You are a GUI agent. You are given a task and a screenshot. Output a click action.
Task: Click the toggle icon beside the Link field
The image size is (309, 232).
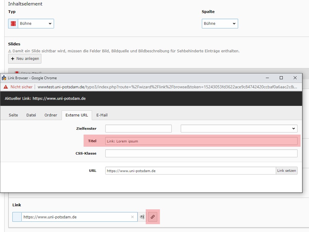(x=142, y=217)
